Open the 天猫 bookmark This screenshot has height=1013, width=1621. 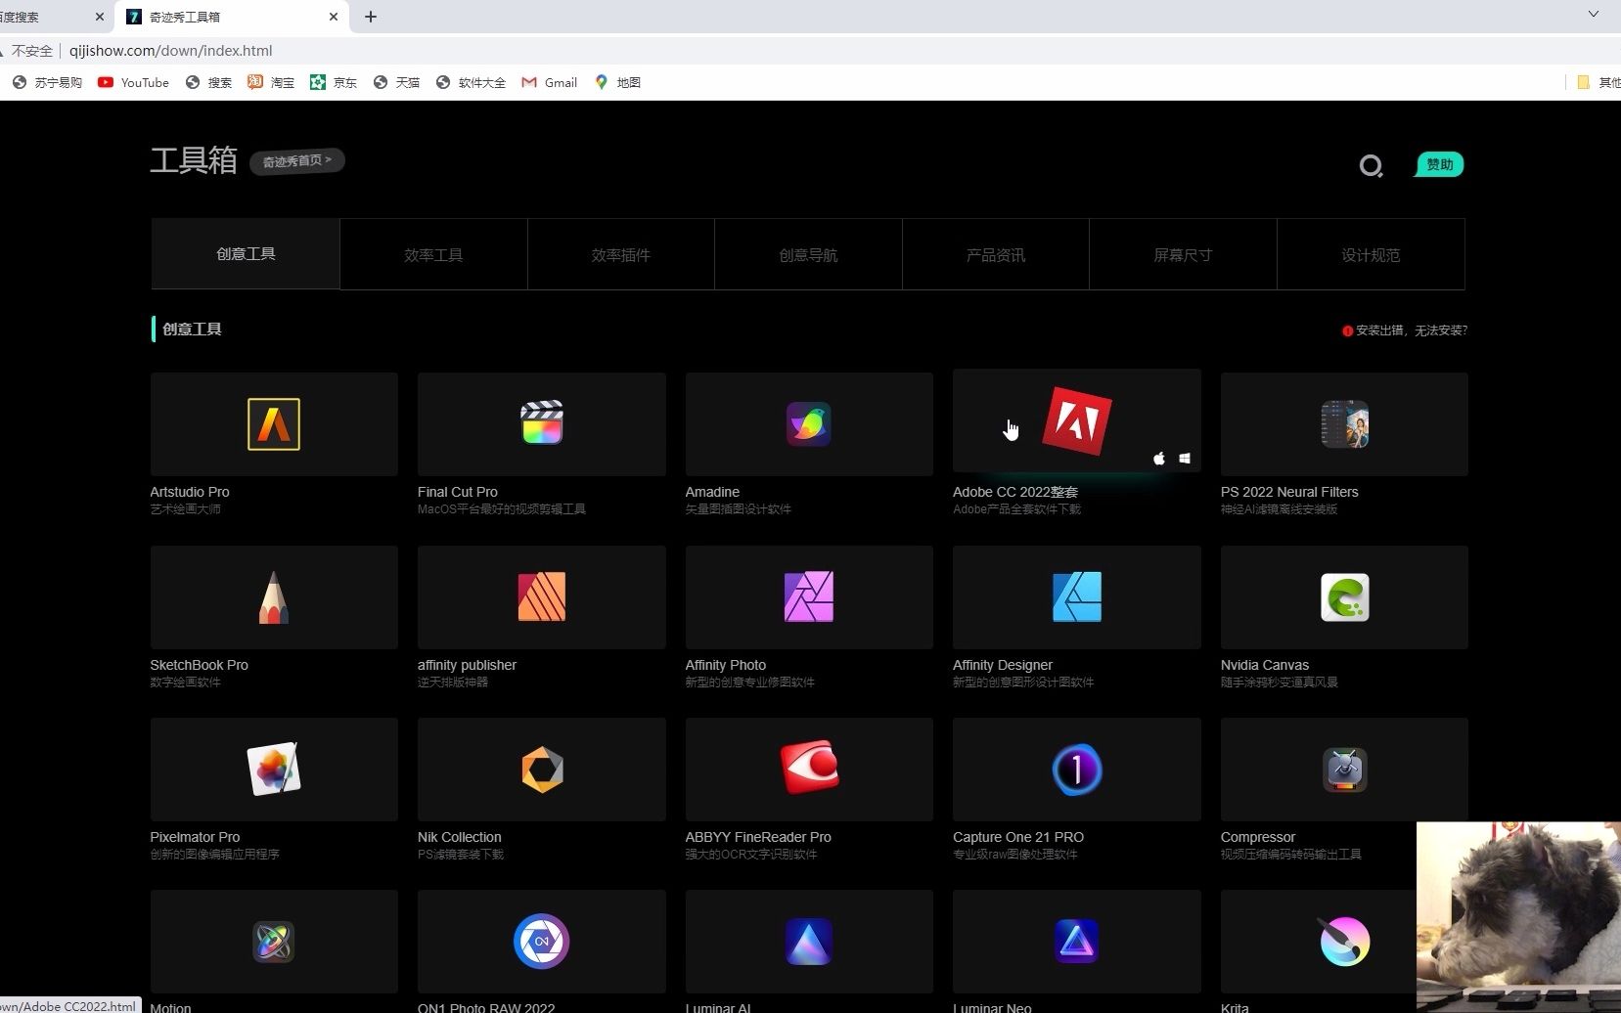396,83
